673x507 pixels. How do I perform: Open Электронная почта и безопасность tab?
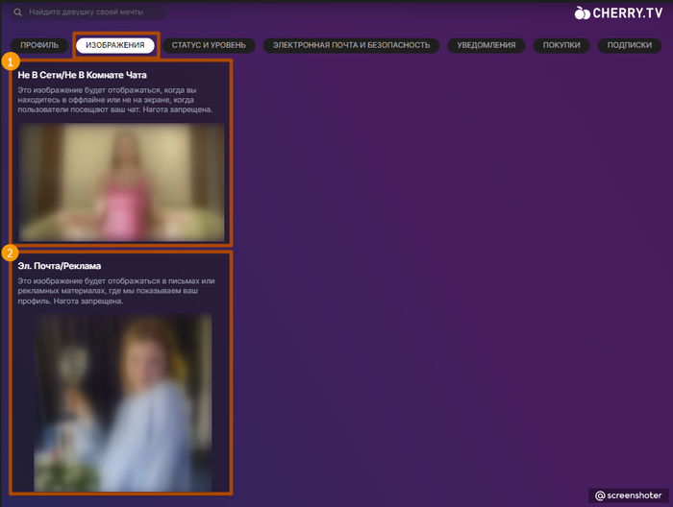[351, 45]
